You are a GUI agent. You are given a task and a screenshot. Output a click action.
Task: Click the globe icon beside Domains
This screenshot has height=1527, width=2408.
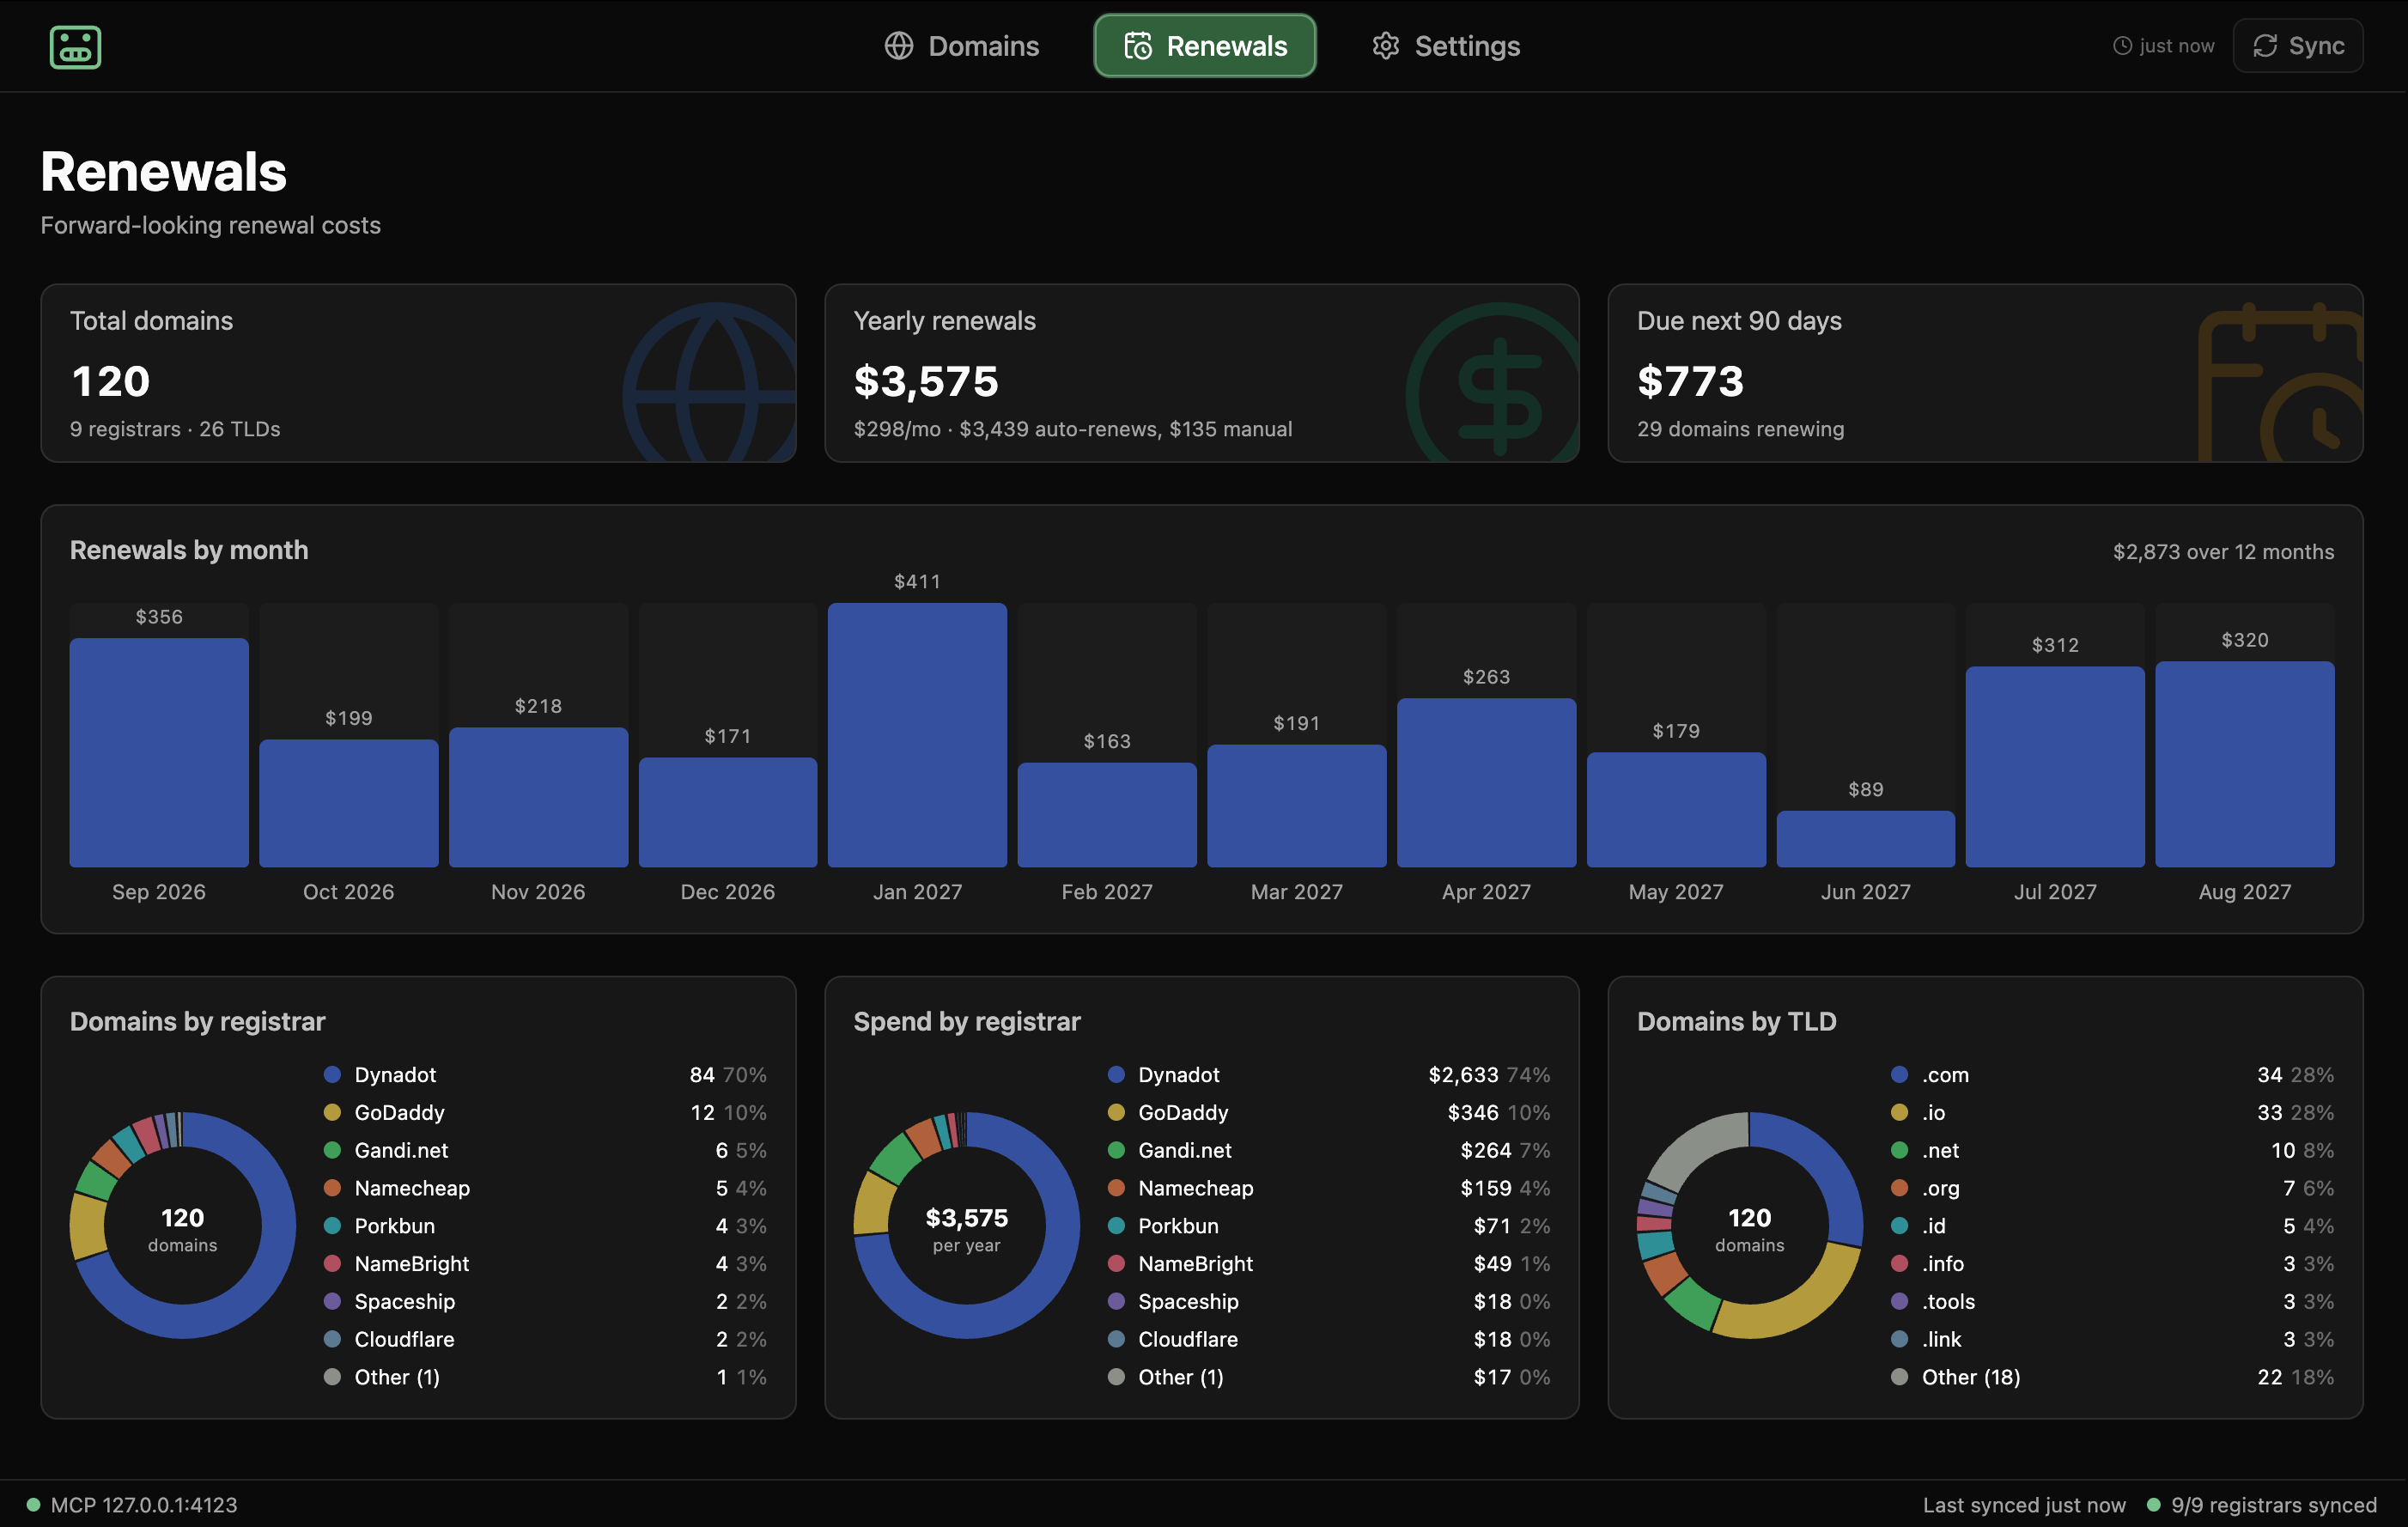pos(899,46)
